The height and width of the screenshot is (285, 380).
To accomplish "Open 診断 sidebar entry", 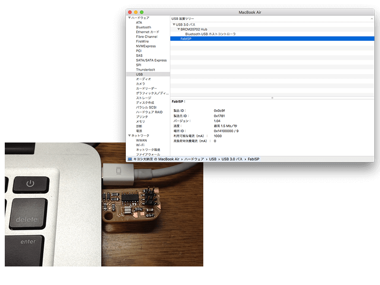I will pyautogui.click(x=139, y=126).
